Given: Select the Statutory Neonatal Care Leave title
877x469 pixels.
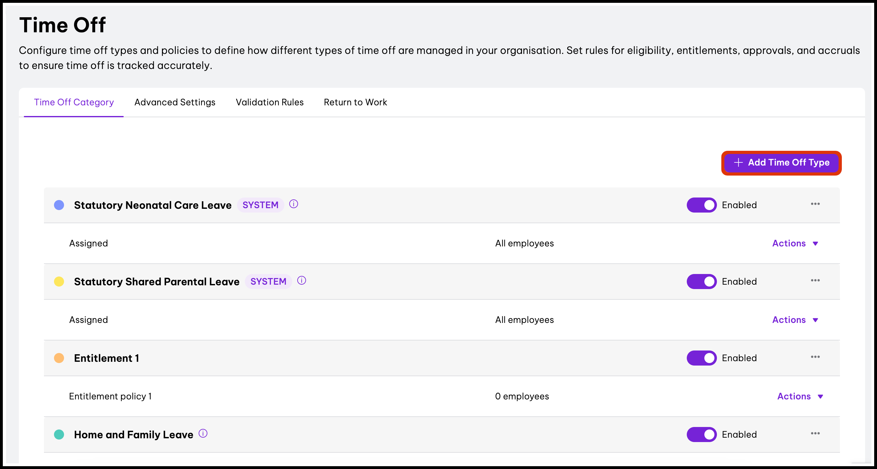Looking at the screenshot, I should pos(153,205).
